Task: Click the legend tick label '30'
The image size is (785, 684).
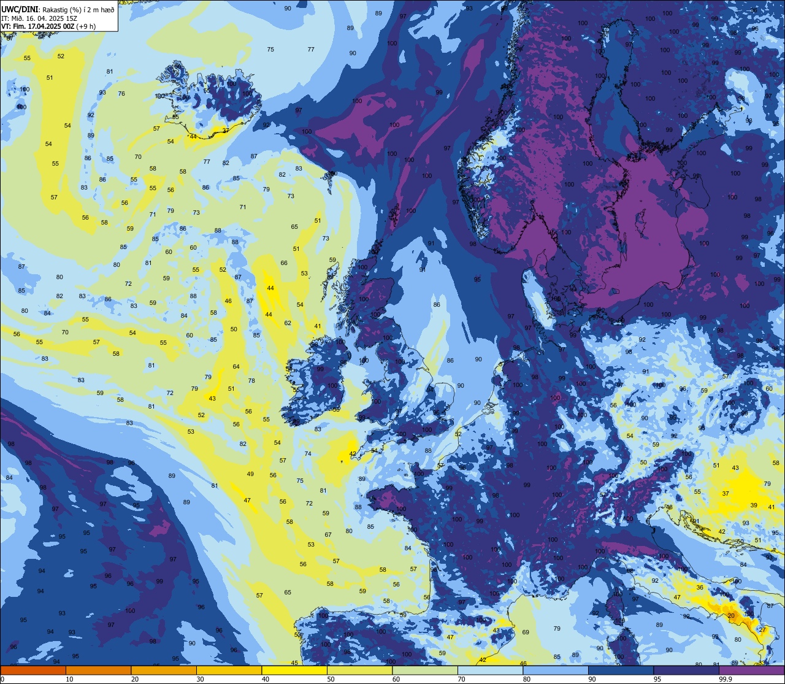Action: coord(200,679)
